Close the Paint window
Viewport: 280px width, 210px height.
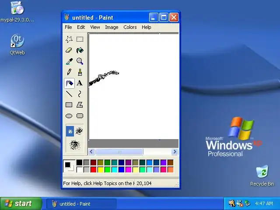pyautogui.click(x=174, y=17)
